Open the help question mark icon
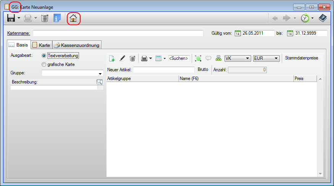 pos(323,18)
